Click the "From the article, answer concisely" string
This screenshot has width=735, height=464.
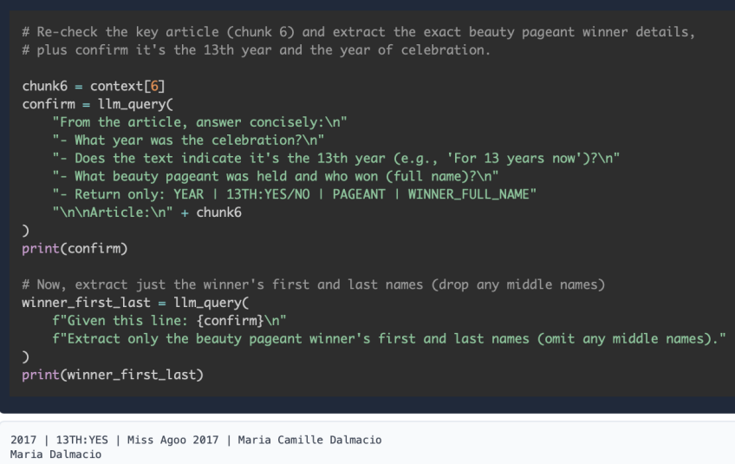pyautogui.click(x=199, y=122)
